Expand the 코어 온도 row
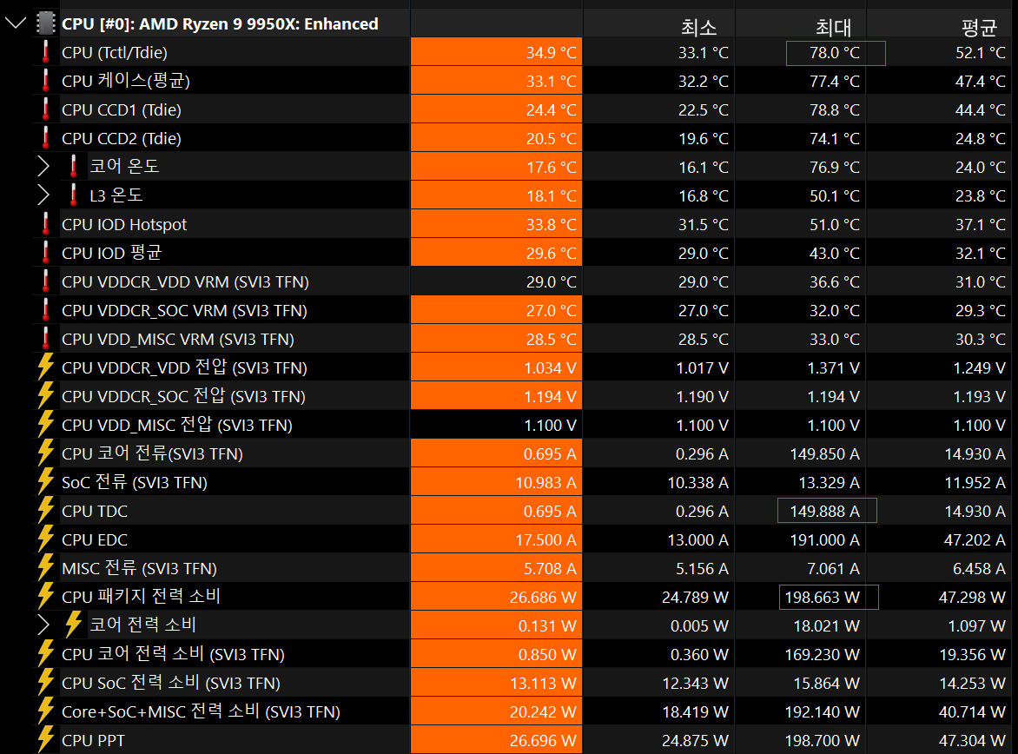 tap(43, 166)
